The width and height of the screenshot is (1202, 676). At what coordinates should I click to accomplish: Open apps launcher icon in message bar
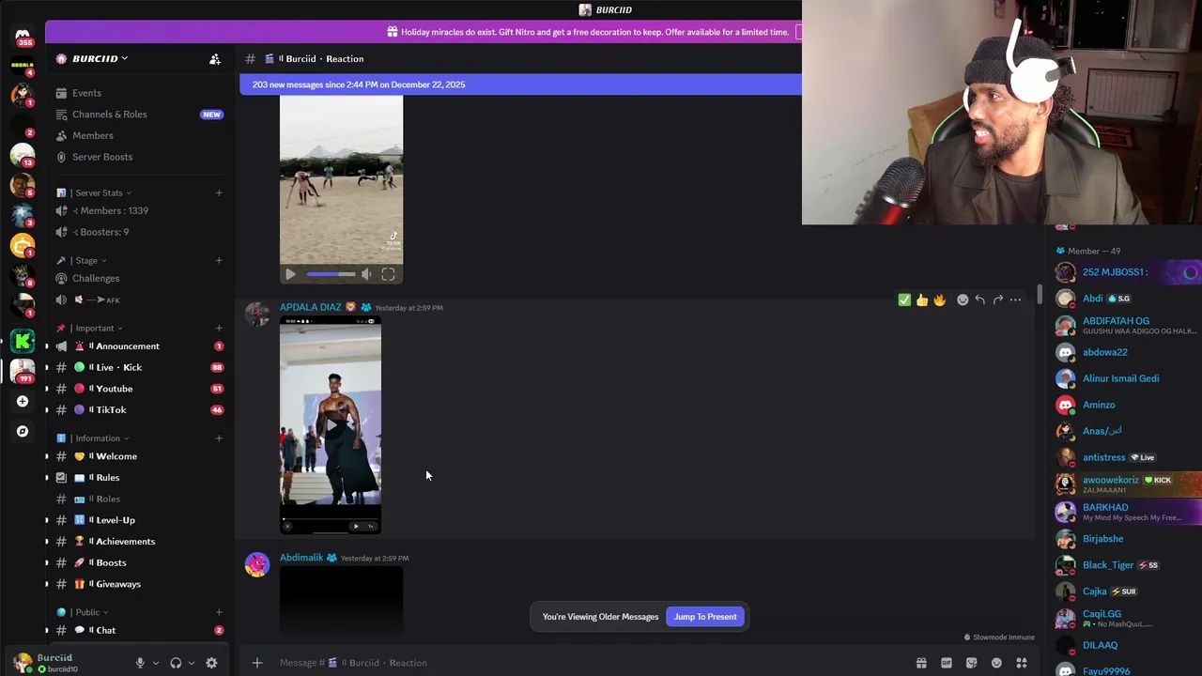coord(1022,663)
